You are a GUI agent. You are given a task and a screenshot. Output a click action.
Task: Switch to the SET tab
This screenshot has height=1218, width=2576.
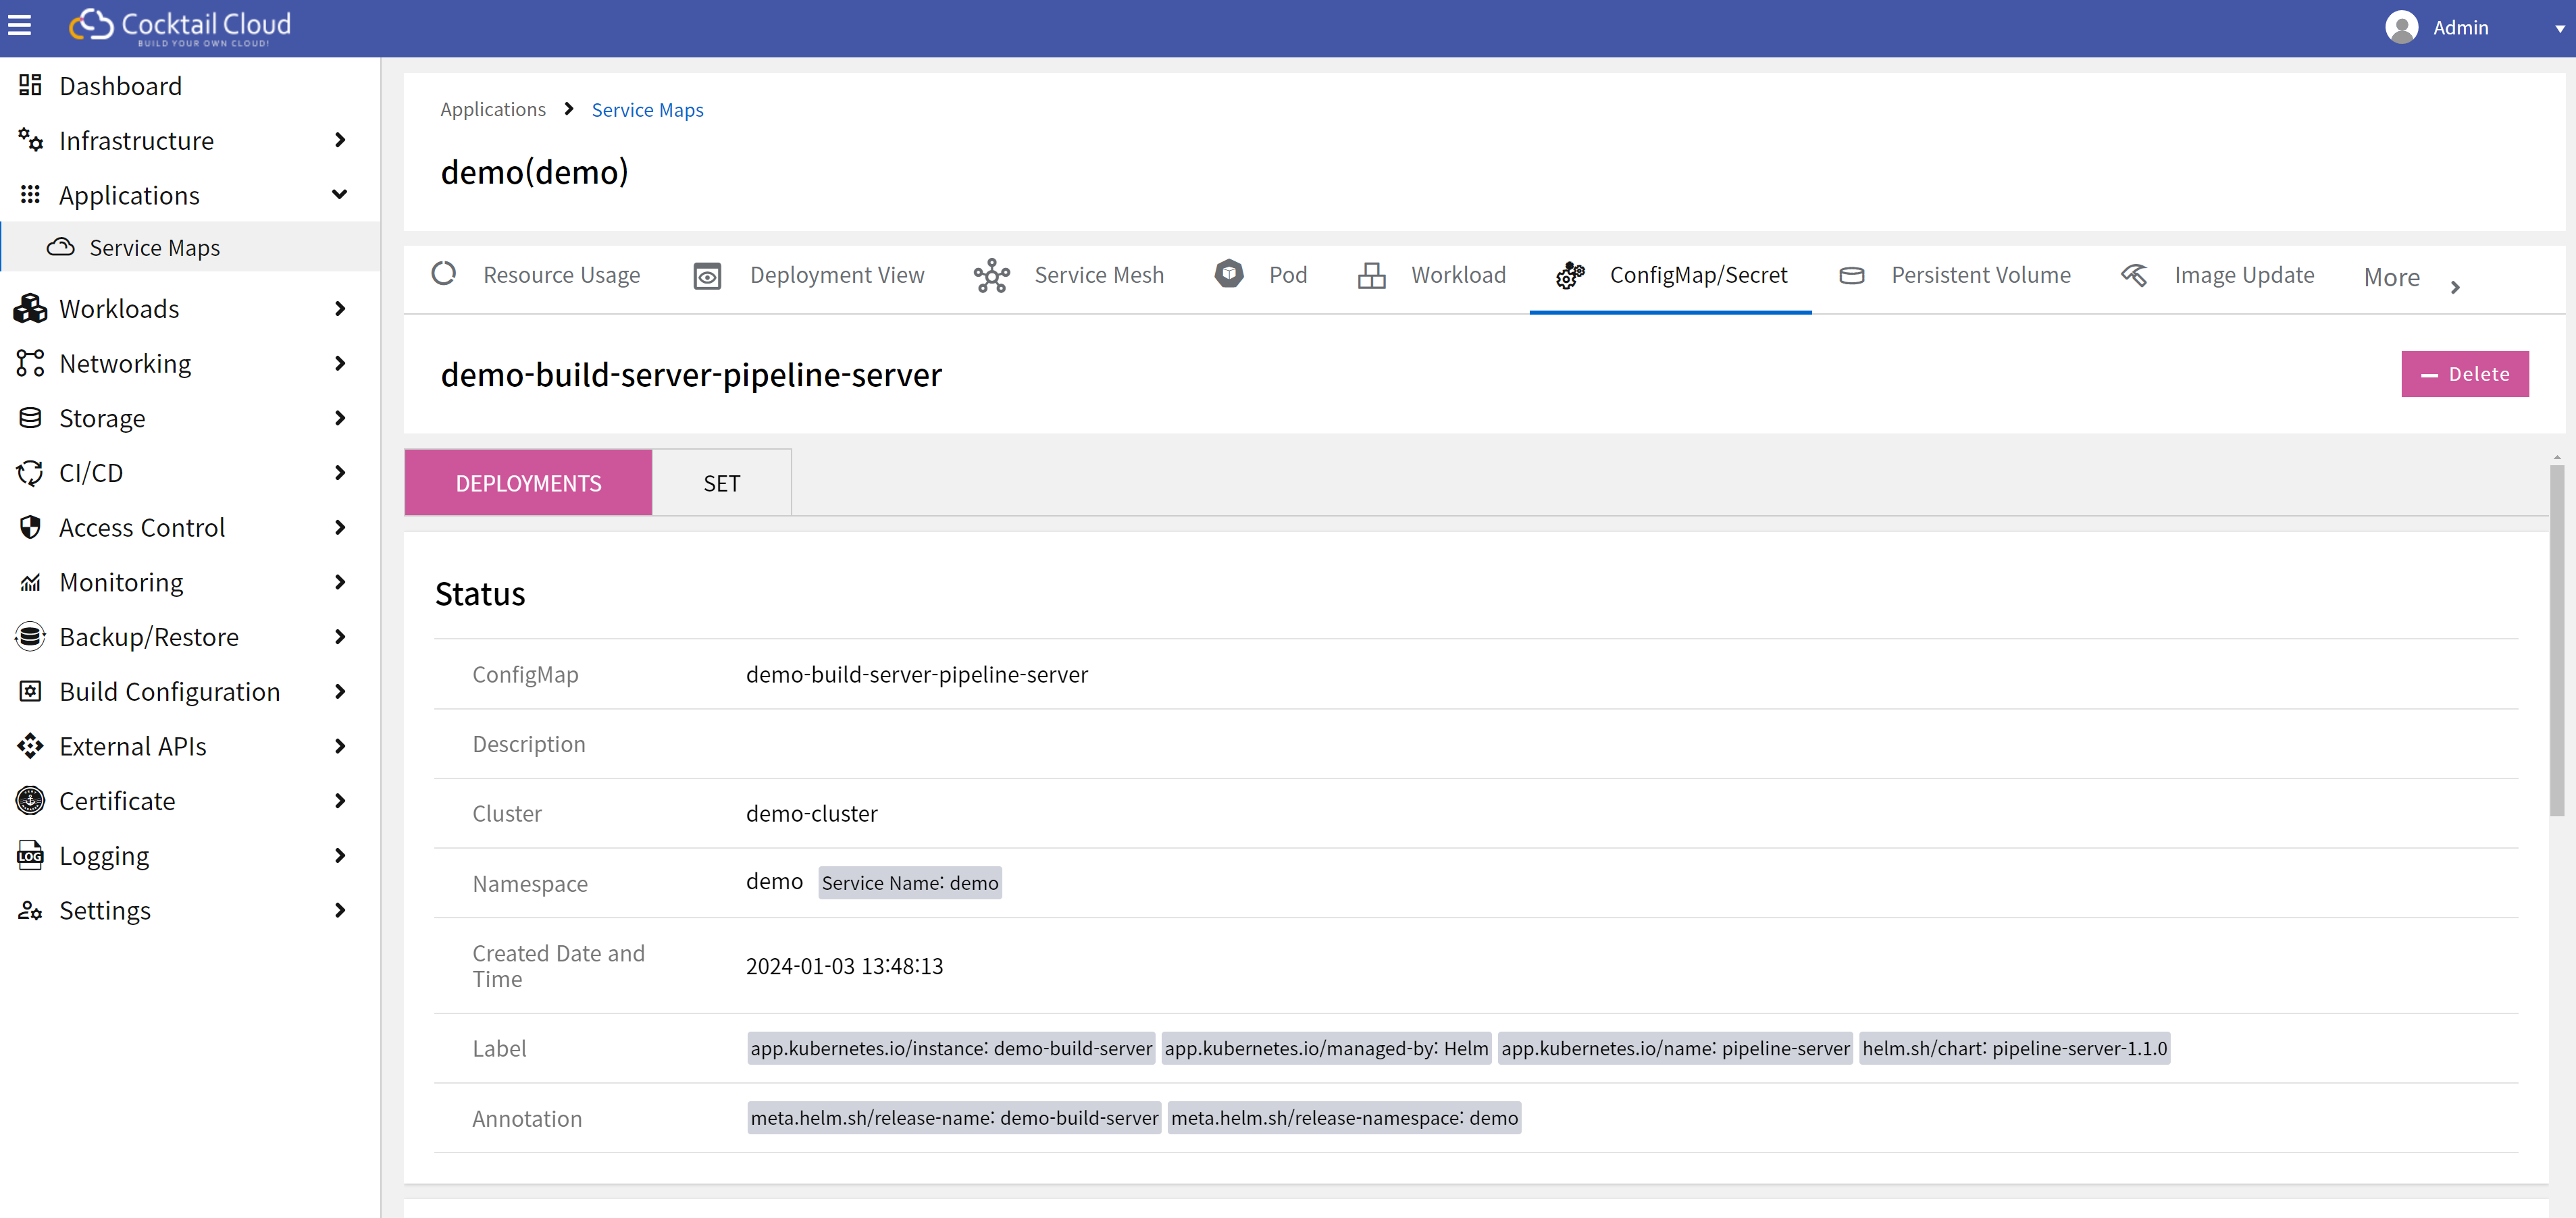pos(721,483)
